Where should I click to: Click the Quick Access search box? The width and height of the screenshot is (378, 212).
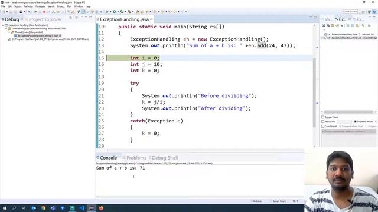point(350,12)
